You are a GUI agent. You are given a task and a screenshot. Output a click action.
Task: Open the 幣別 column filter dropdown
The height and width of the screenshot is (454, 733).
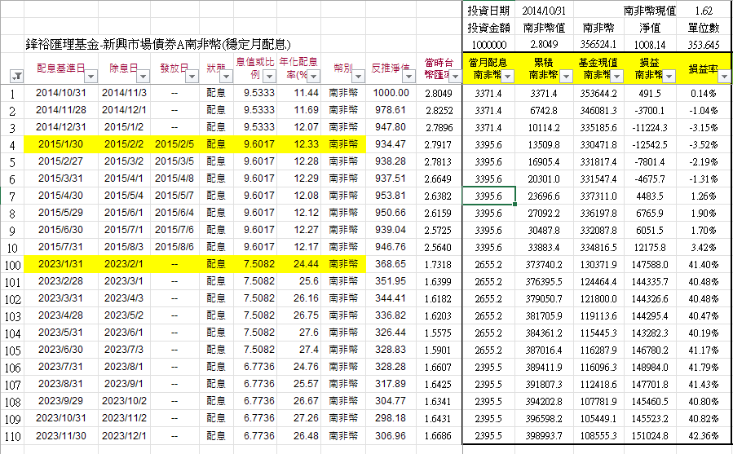tap(358, 76)
